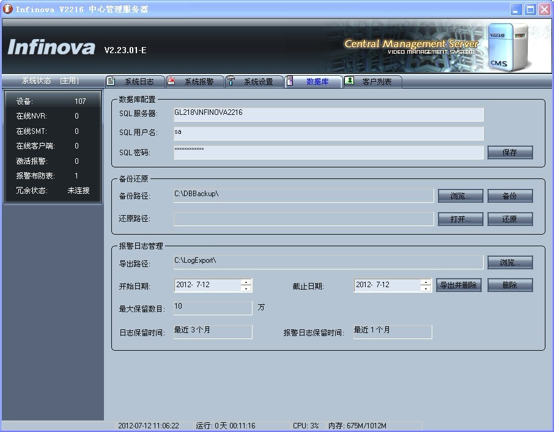
Task: Restore database with 还原 button
Action: click(510, 219)
